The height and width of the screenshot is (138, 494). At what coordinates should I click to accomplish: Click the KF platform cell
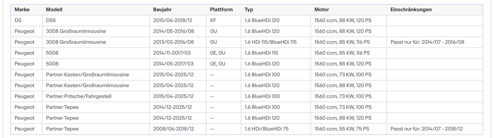[x=213, y=20]
